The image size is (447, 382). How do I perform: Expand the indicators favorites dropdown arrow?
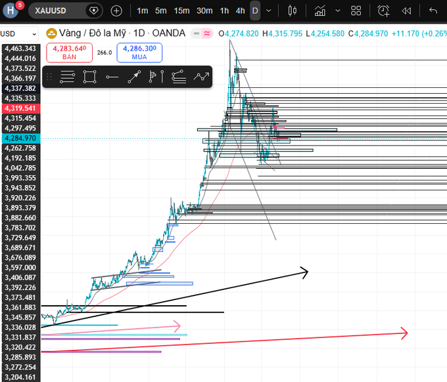[x=338, y=11]
